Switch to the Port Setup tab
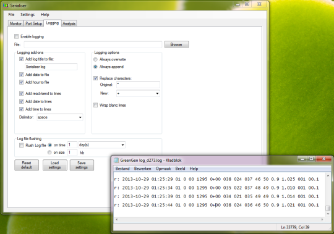Viewport: 334px width, 234px height. click(33, 23)
